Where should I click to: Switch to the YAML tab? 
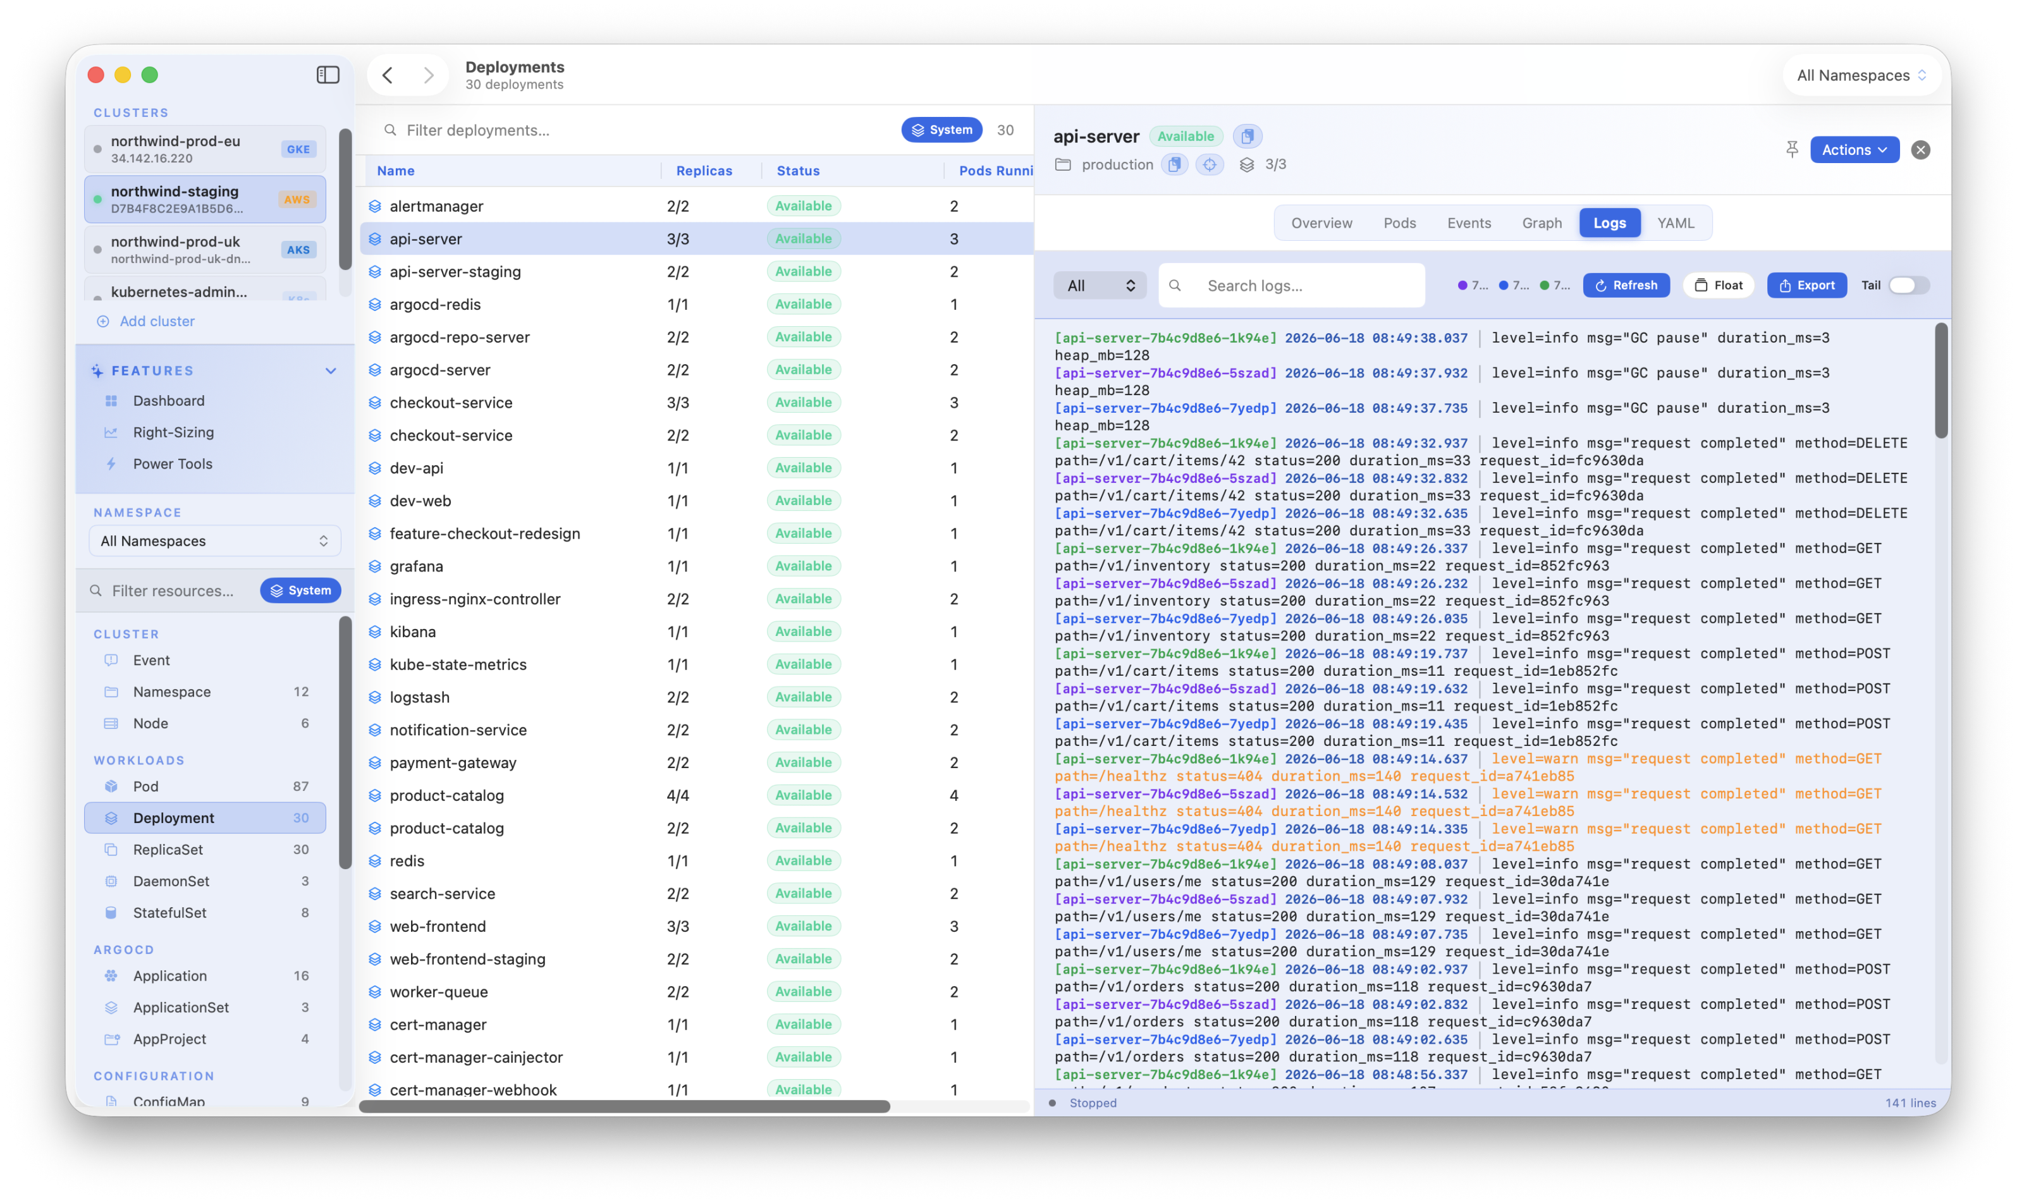pos(1675,223)
